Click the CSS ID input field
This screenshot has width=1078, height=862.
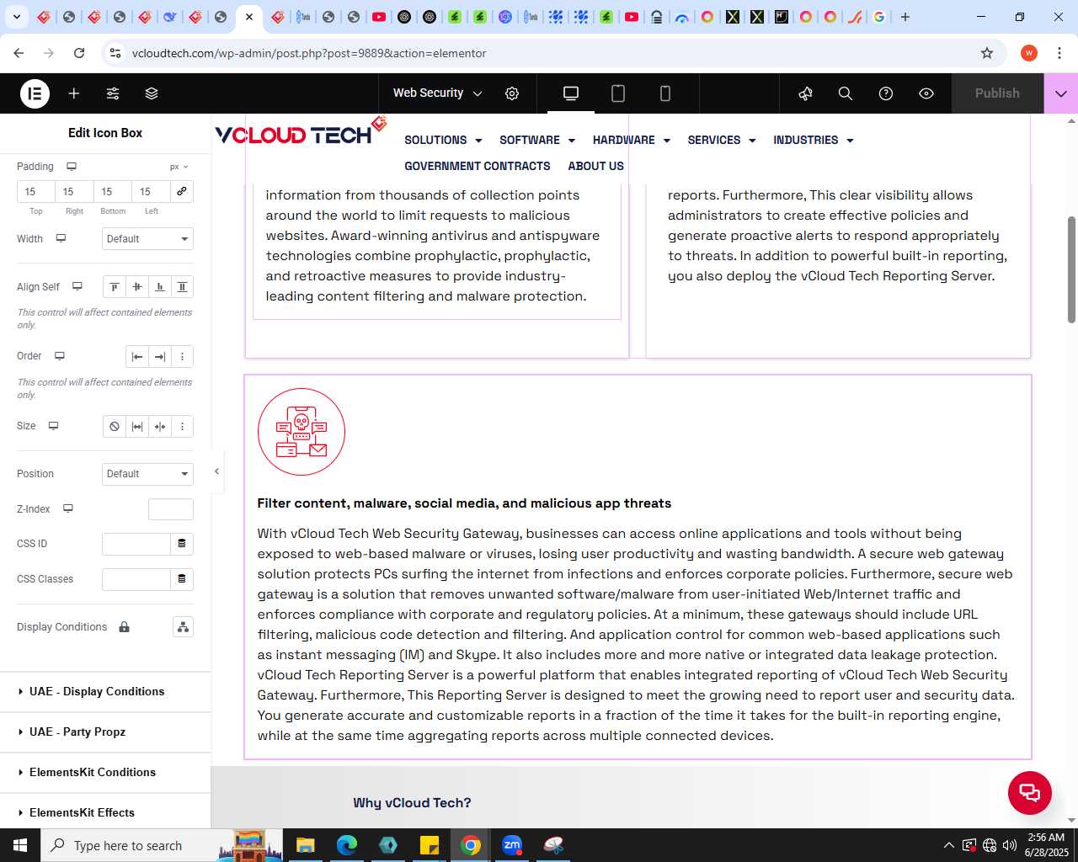coord(136,544)
